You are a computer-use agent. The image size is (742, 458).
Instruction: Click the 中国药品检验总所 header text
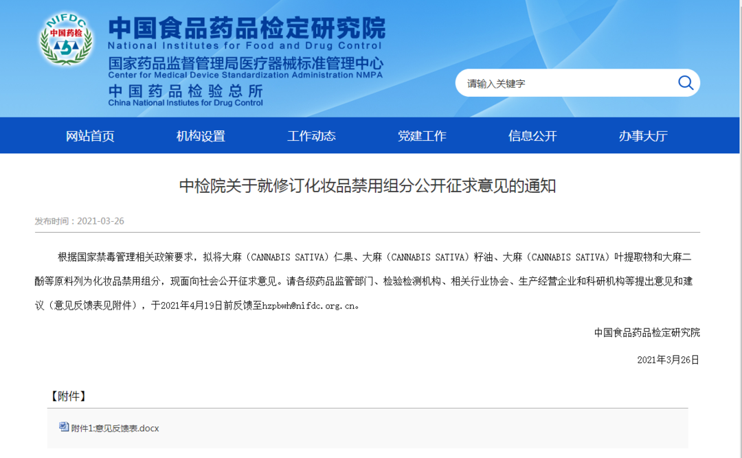[x=185, y=91]
